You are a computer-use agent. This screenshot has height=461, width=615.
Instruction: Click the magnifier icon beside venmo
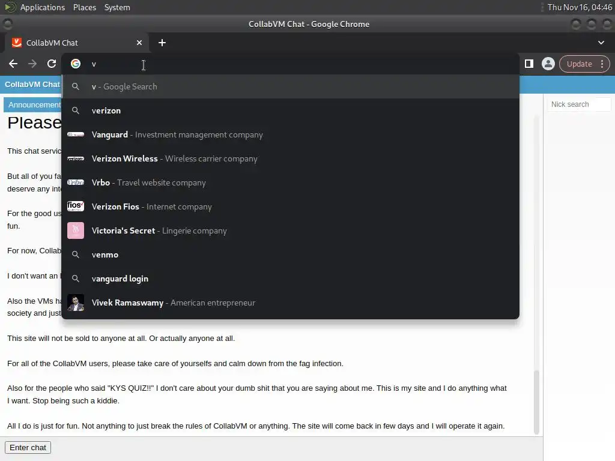(x=76, y=255)
